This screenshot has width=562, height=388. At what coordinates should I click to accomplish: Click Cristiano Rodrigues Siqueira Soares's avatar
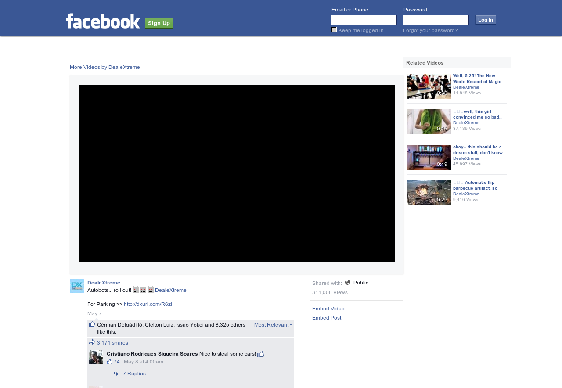[x=96, y=357]
